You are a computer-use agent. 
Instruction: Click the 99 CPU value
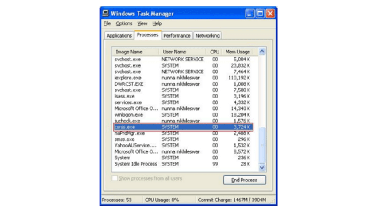pos(215,164)
